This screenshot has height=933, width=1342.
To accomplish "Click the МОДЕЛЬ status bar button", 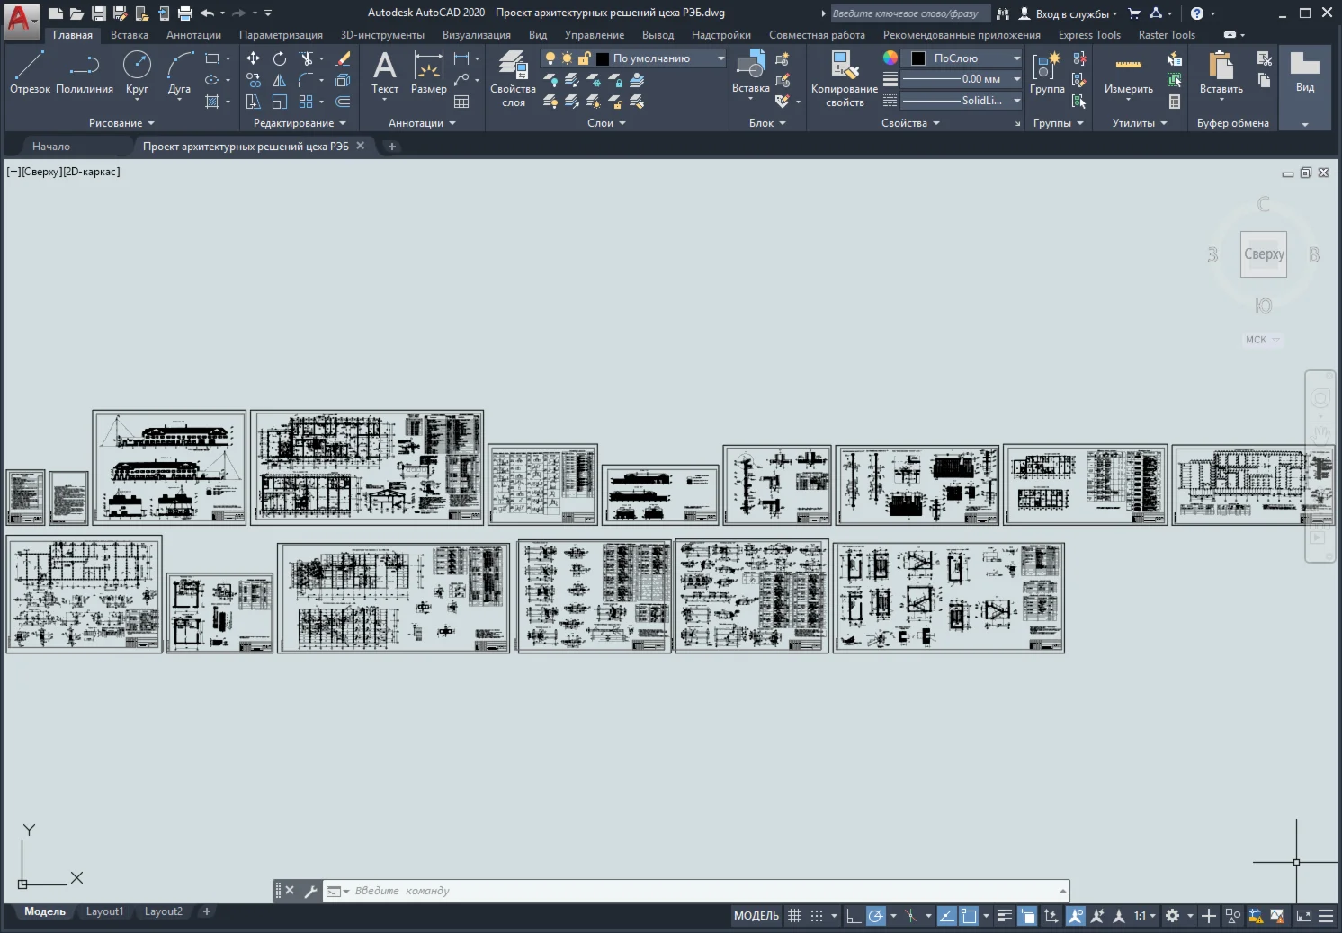I will [x=756, y=916].
